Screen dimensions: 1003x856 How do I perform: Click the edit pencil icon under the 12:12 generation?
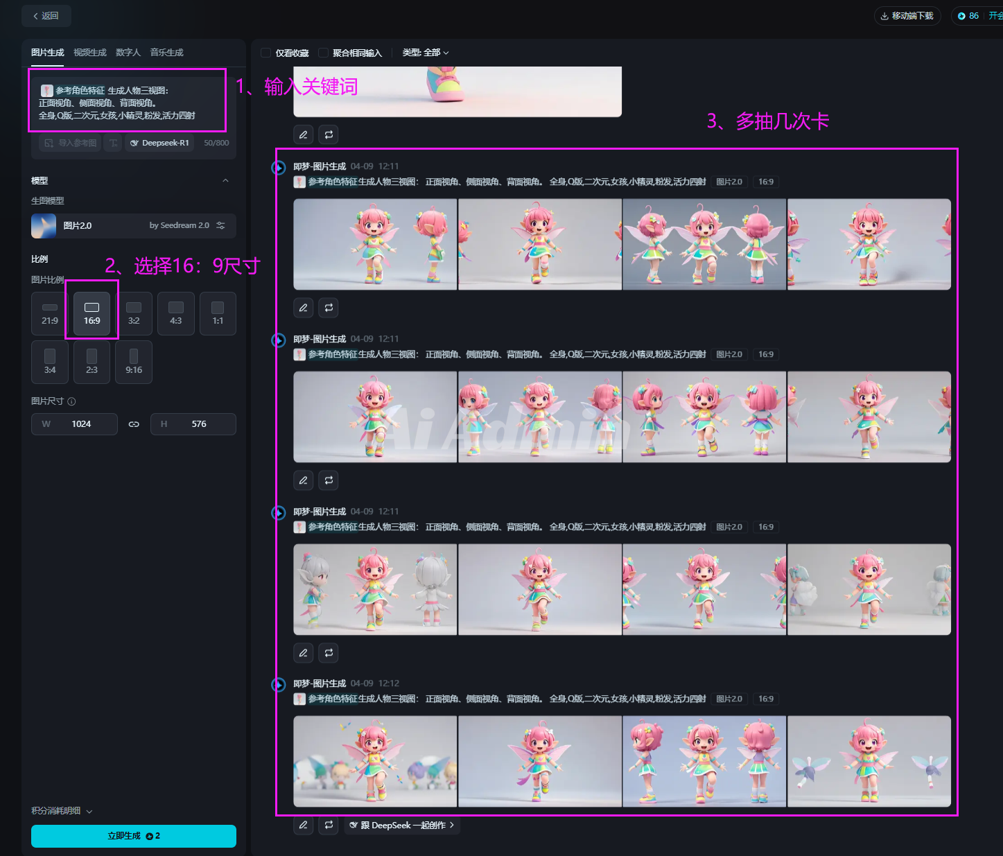(x=303, y=825)
